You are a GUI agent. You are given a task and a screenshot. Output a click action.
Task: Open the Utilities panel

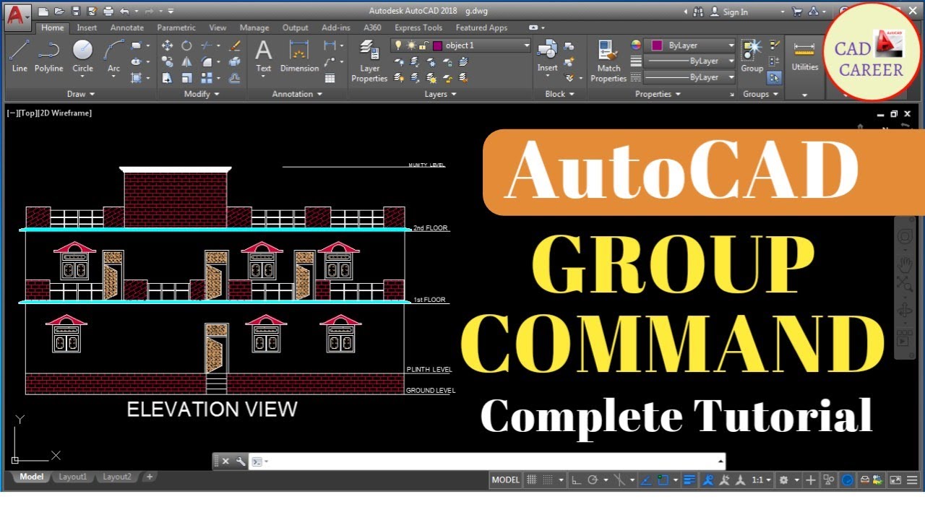tap(804, 56)
